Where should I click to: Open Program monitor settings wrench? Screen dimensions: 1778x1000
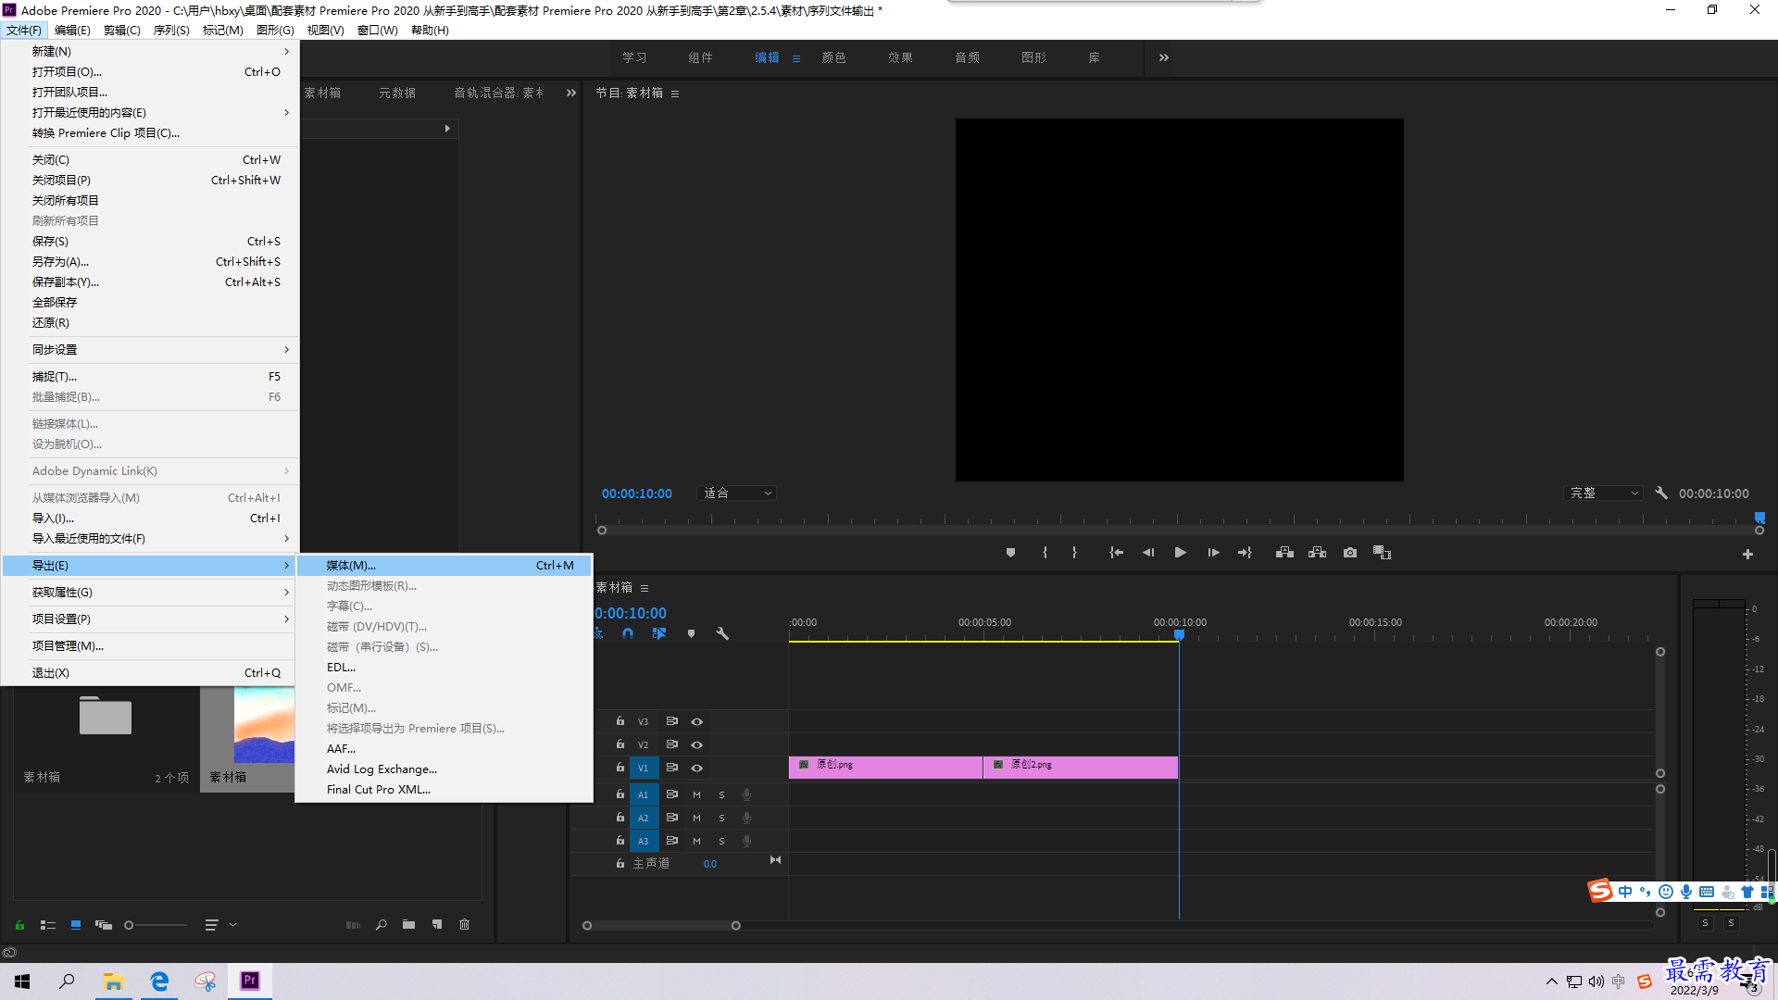pyautogui.click(x=1661, y=494)
